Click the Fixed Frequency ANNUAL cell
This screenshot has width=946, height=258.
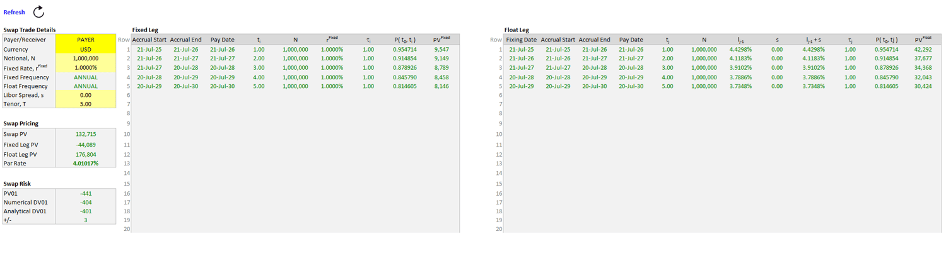click(x=86, y=77)
